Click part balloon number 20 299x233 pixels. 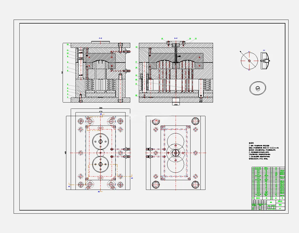136,80
